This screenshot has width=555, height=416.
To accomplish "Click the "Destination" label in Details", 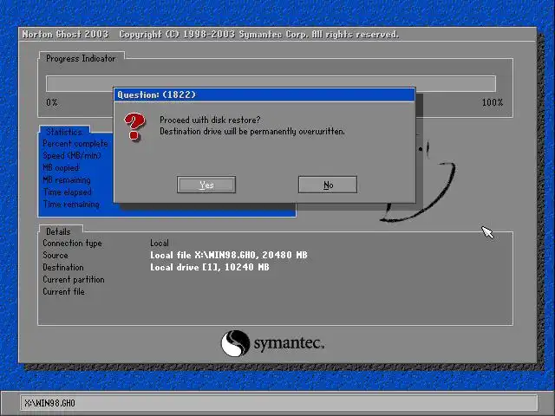I will (x=63, y=267).
